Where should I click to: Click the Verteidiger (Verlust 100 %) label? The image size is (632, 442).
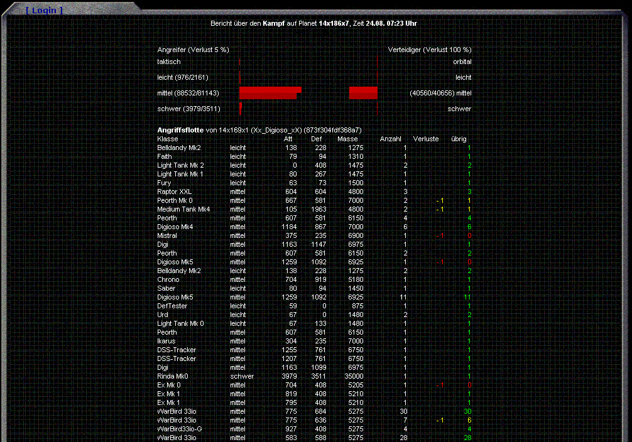(430, 50)
